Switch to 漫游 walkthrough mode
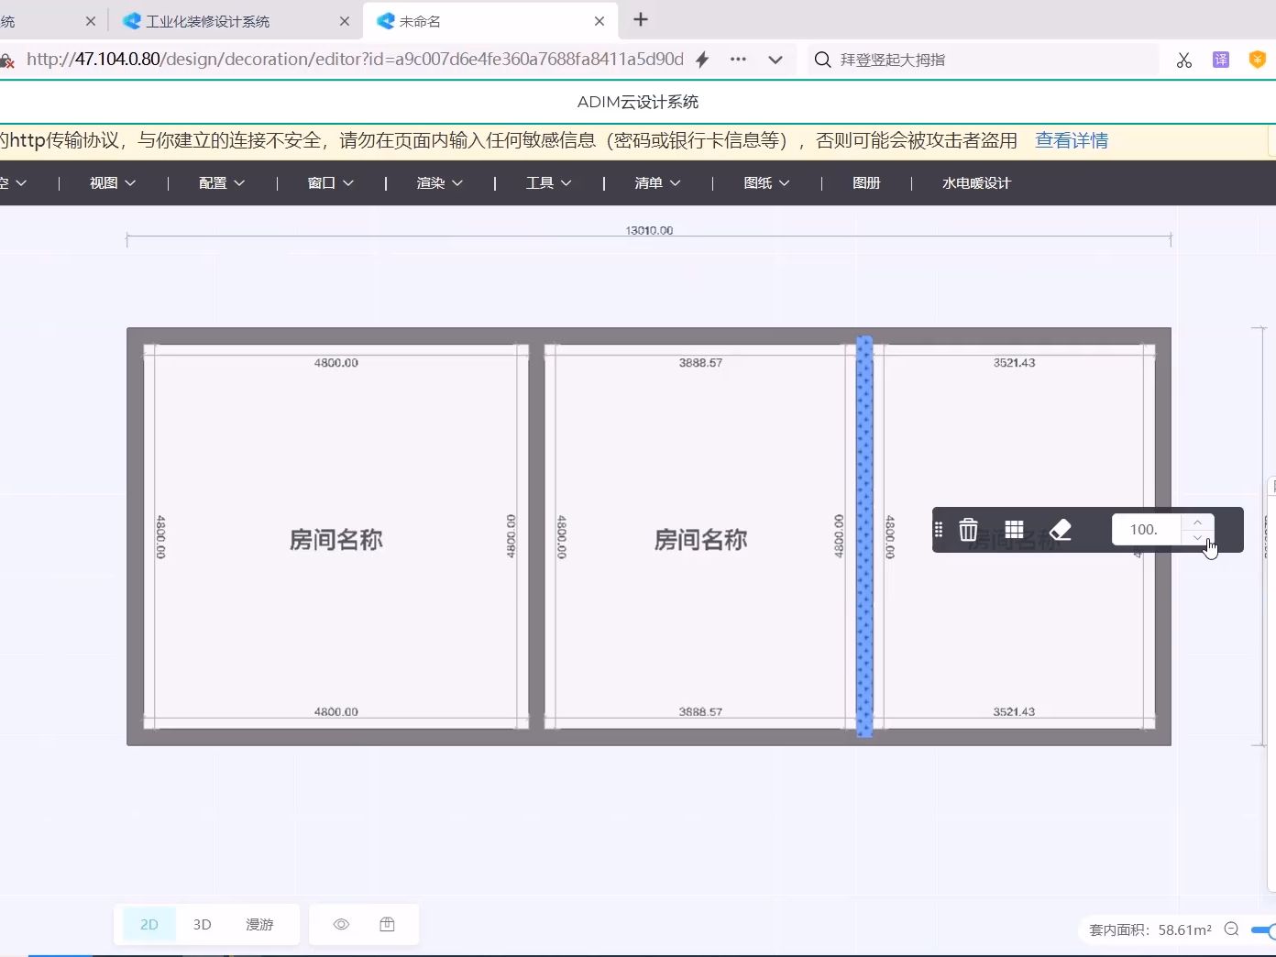This screenshot has height=957, width=1276. [x=259, y=924]
